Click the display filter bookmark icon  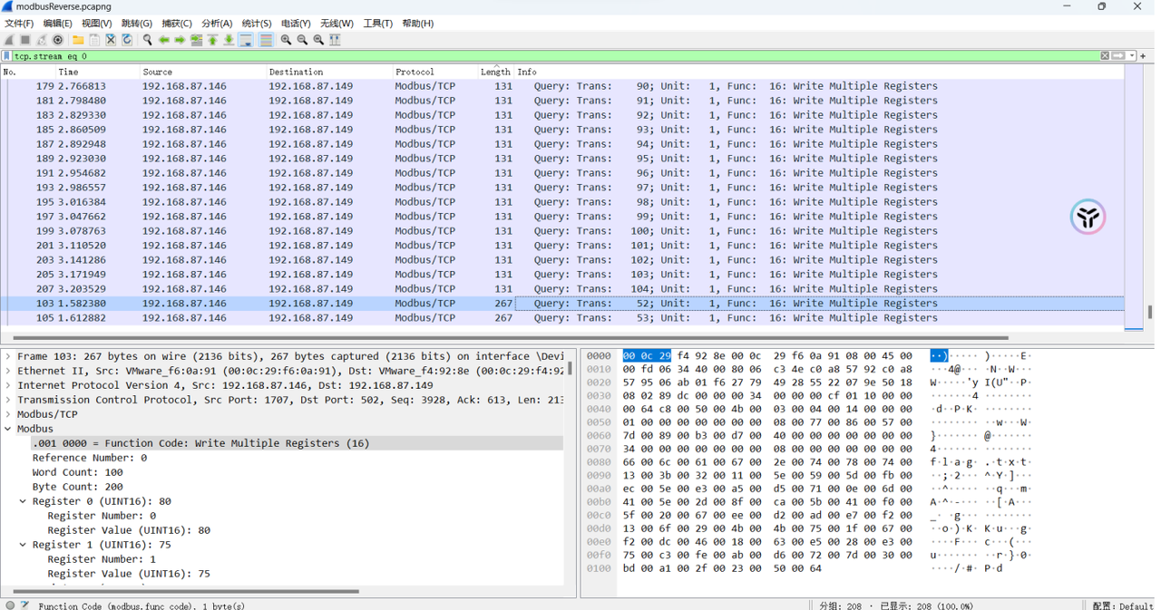pyautogui.click(x=7, y=56)
